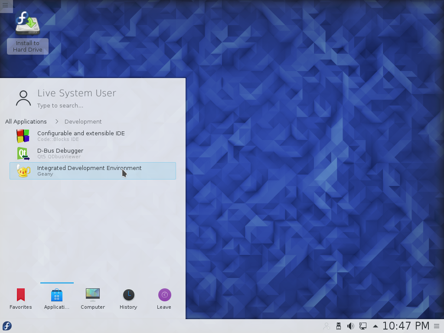This screenshot has height=333, width=444.
Task: Click the Fedora application launcher button in the panel
Action: point(7,326)
